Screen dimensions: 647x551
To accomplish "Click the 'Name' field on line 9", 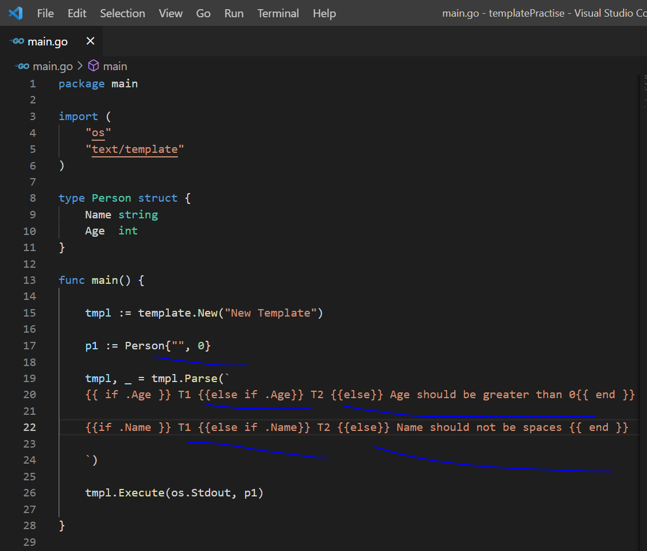I will point(98,215).
